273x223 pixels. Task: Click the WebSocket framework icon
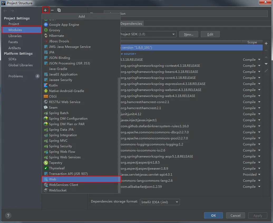pos(46,190)
